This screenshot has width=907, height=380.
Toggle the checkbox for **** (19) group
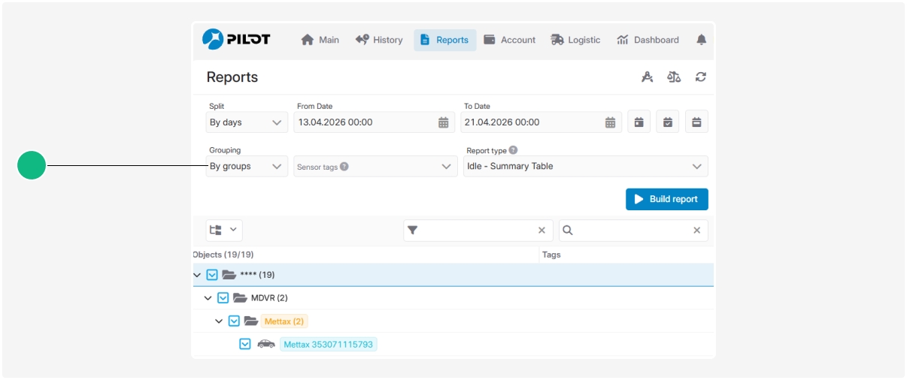[x=212, y=275]
